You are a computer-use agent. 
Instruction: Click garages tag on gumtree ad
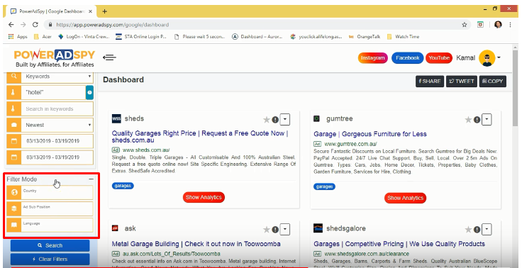click(325, 186)
